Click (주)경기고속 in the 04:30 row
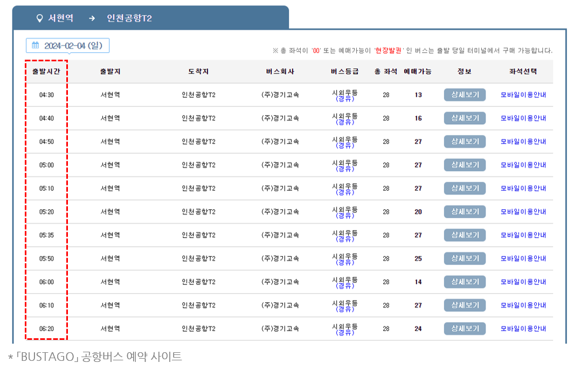The height and width of the screenshot is (370, 574). [280, 95]
